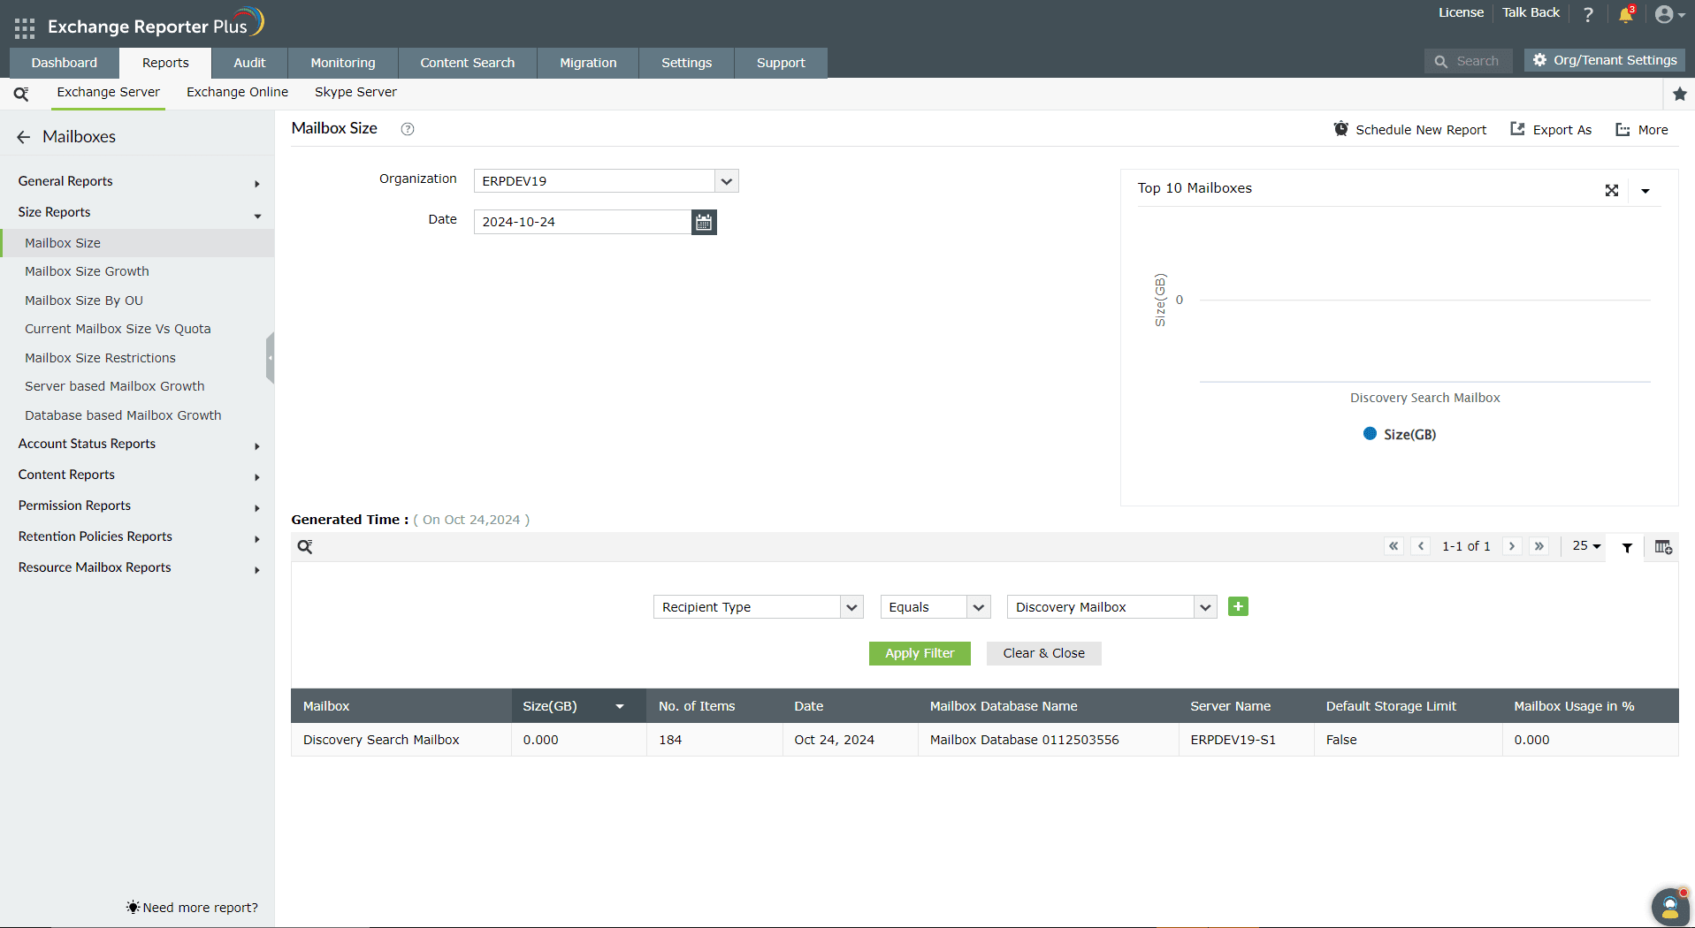Open the apps grid launcher icon
The image size is (1695, 928).
click(x=25, y=28)
